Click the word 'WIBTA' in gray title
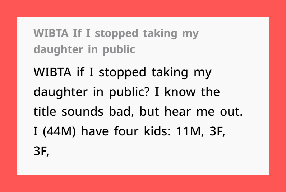 coord(51,33)
